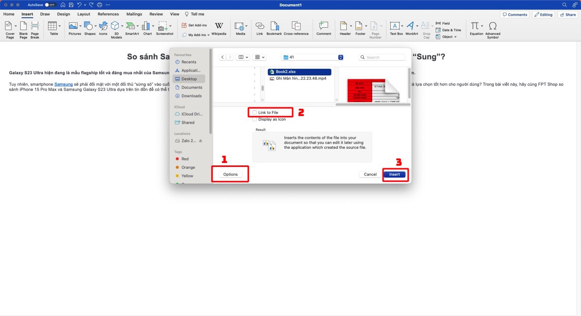Insert a Footer

point(361,28)
